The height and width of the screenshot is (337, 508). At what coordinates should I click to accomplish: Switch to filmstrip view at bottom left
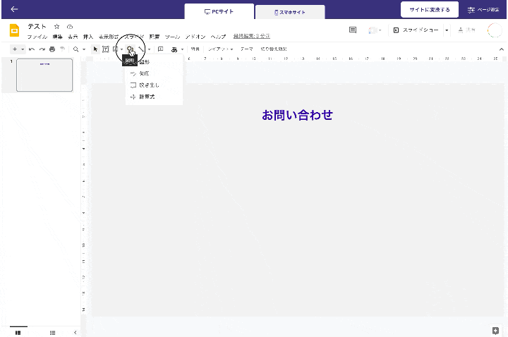point(18,332)
